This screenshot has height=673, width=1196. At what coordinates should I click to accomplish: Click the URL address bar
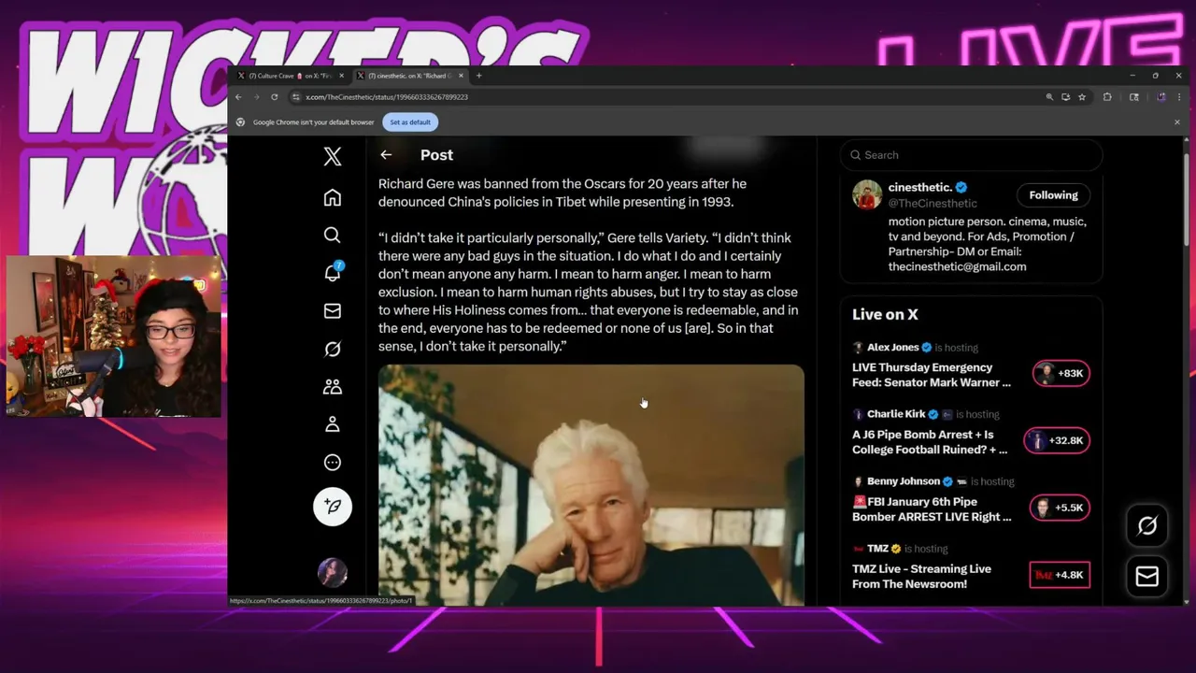[663, 97]
